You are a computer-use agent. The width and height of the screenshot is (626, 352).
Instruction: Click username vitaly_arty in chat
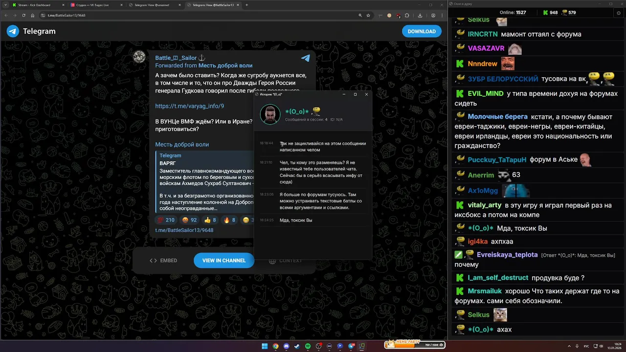(485, 205)
